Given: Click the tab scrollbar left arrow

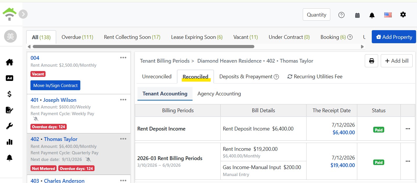Looking at the screenshot, I should (28, 46).
